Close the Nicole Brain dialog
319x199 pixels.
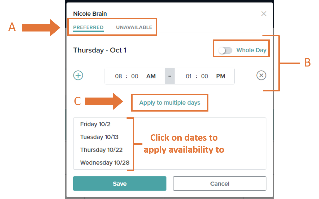264,14
